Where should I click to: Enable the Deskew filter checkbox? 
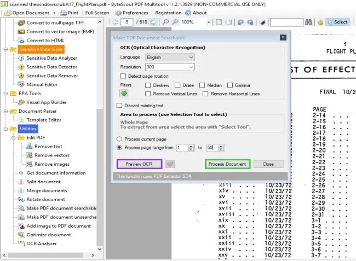pos(148,85)
